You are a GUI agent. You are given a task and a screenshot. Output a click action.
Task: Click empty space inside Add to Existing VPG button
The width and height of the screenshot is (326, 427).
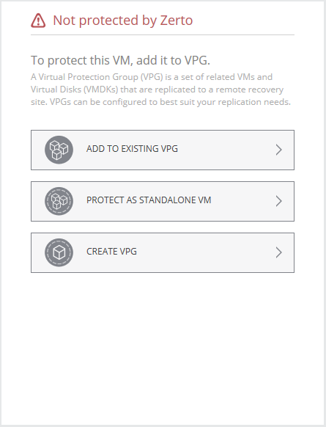226,150
